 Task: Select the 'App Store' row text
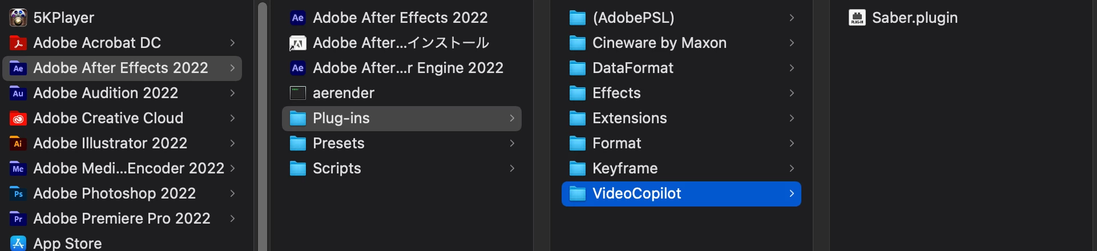(x=67, y=244)
